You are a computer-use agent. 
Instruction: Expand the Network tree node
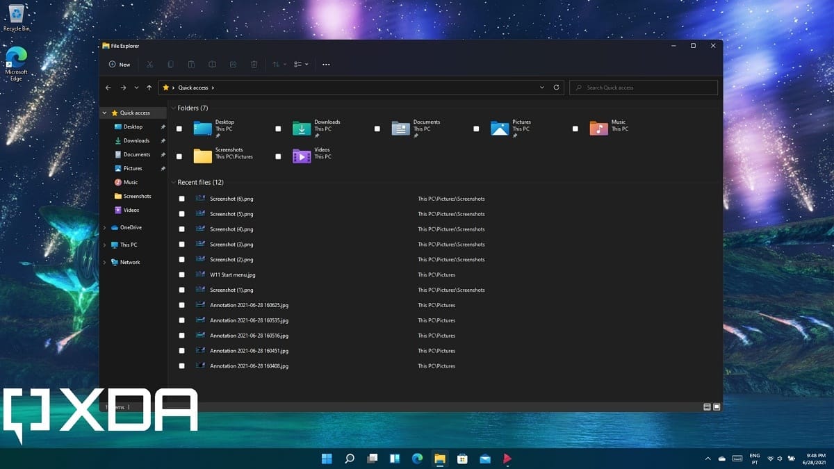(105, 262)
